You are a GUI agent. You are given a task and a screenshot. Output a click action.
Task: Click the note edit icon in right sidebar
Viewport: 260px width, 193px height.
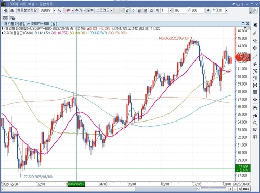[255, 130]
